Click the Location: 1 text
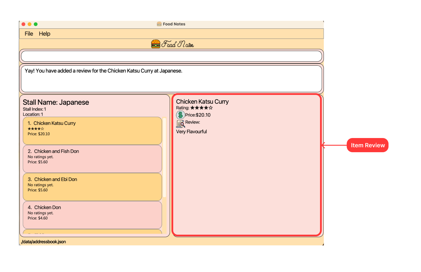Viewport: 421px width, 272px height. [33, 114]
